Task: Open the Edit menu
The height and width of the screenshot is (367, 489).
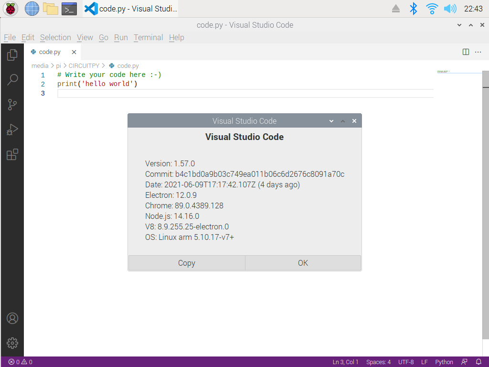Action: point(28,37)
